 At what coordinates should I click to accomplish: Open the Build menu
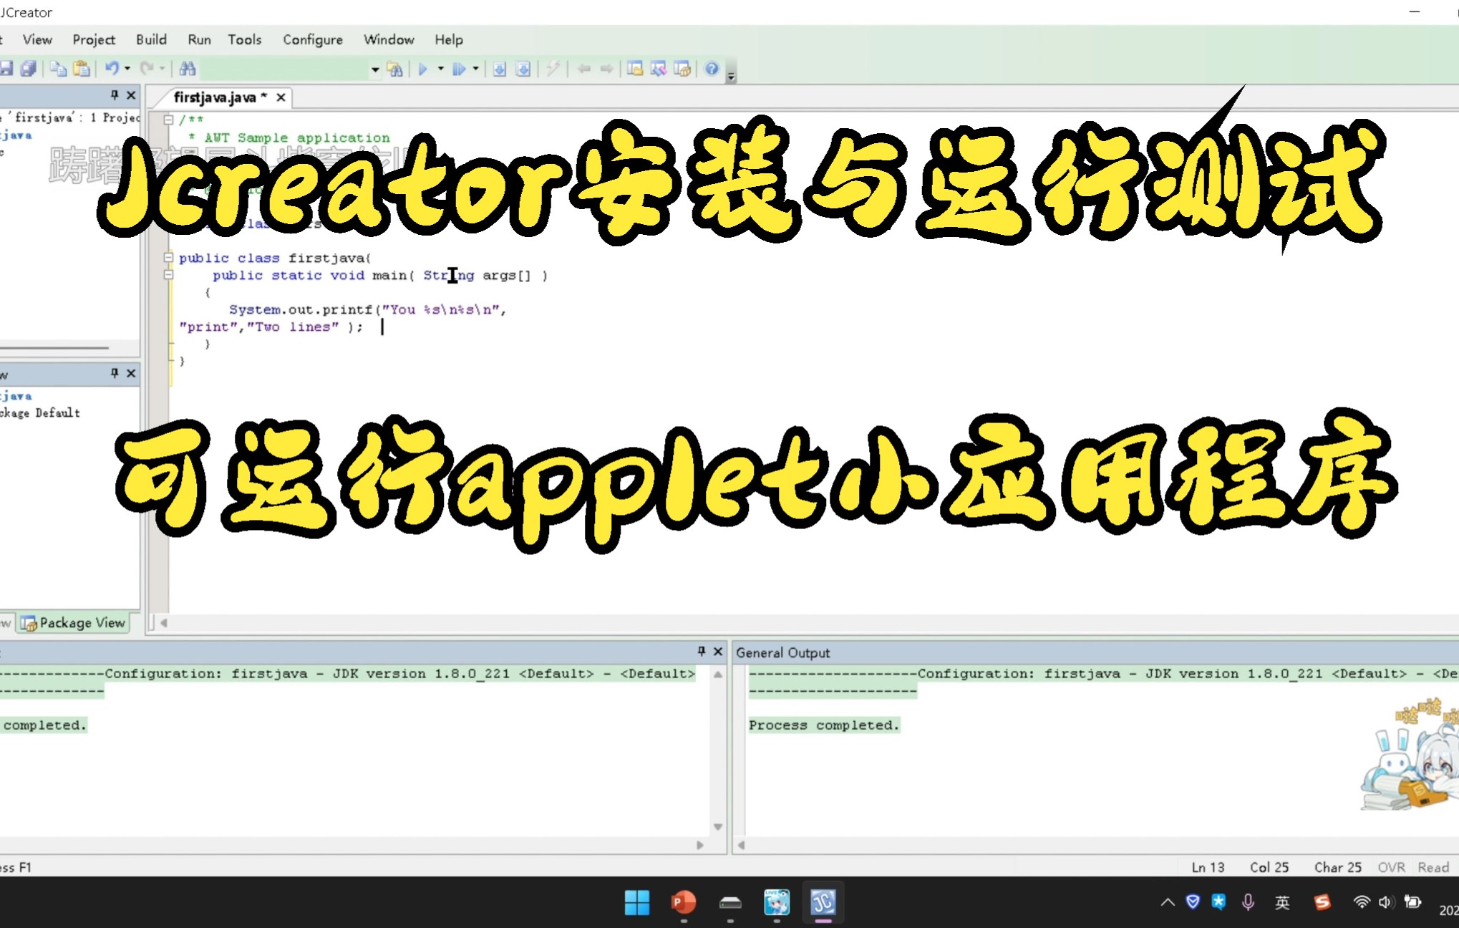coord(151,39)
